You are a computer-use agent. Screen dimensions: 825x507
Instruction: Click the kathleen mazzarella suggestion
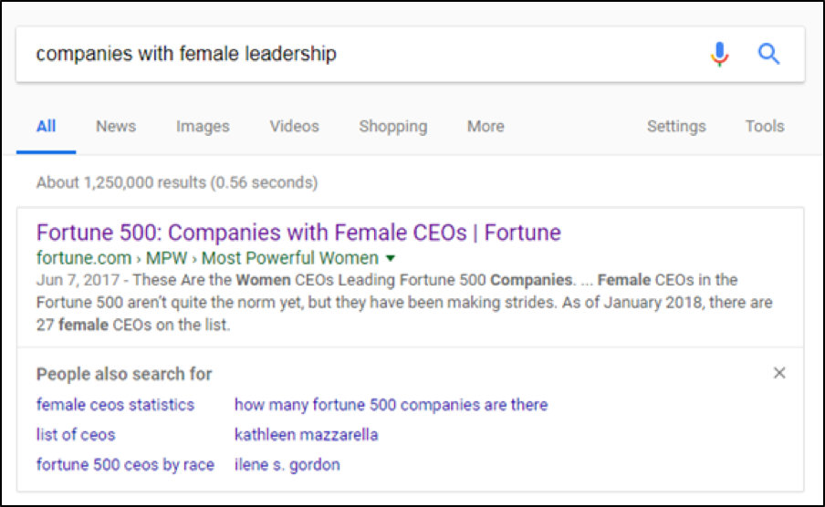click(x=307, y=434)
